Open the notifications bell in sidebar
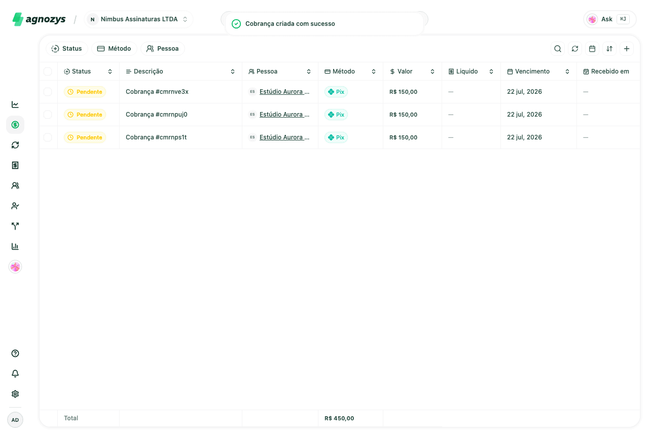The width and height of the screenshot is (649, 436). pyautogui.click(x=15, y=374)
